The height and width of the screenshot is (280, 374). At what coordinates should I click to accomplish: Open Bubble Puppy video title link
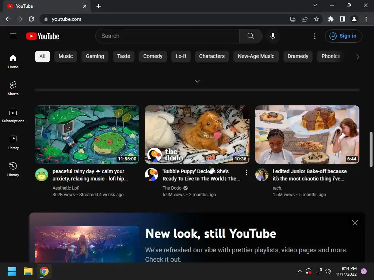(201, 175)
